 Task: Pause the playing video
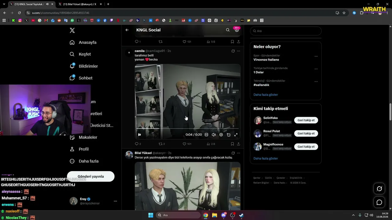(x=139, y=135)
